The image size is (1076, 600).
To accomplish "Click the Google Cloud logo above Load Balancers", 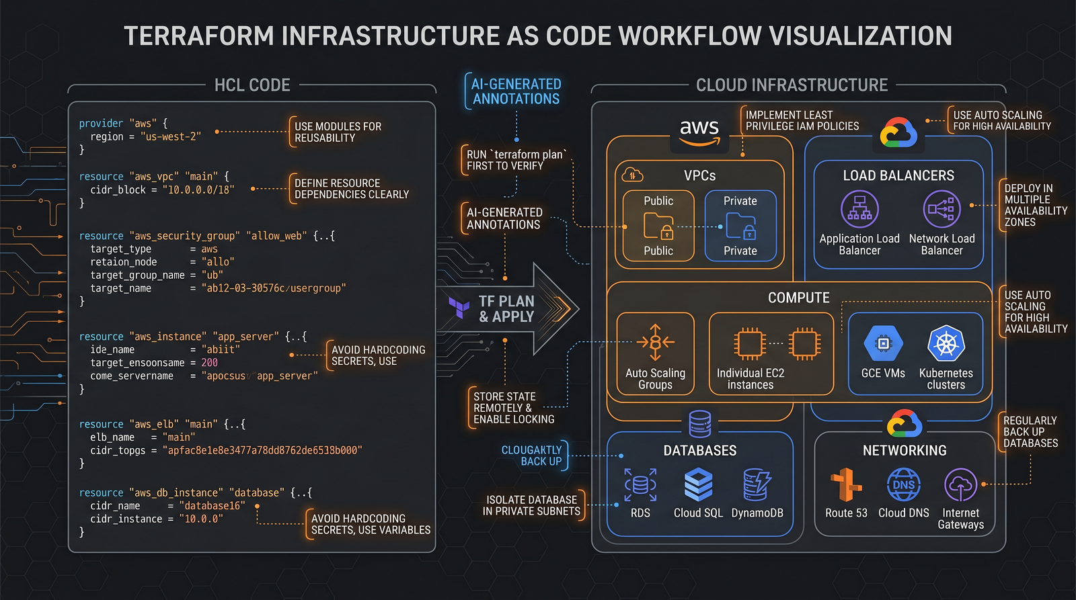I will (x=898, y=132).
